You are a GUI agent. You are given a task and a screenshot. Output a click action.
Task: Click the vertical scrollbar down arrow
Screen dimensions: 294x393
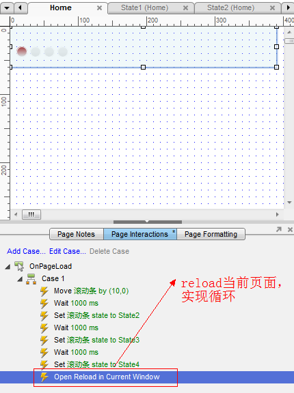click(x=289, y=202)
